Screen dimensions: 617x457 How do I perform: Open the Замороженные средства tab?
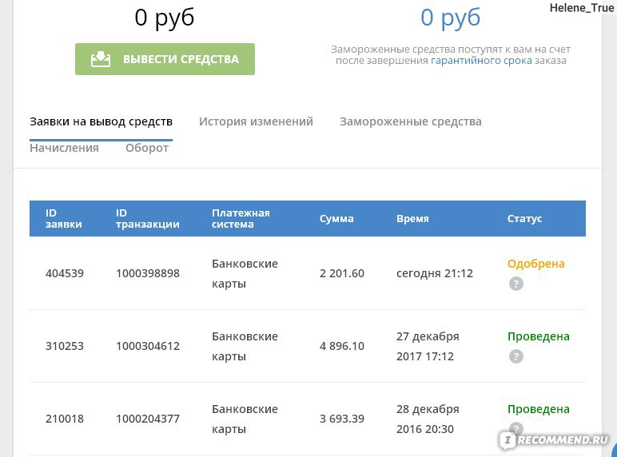tap(410, 121)
